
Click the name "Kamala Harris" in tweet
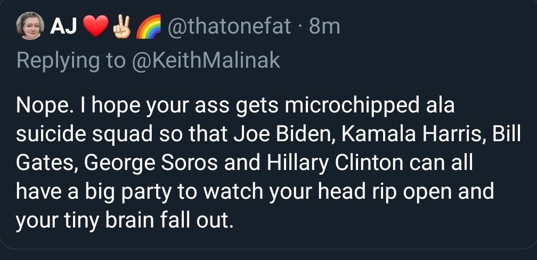[x=409, y=135]
